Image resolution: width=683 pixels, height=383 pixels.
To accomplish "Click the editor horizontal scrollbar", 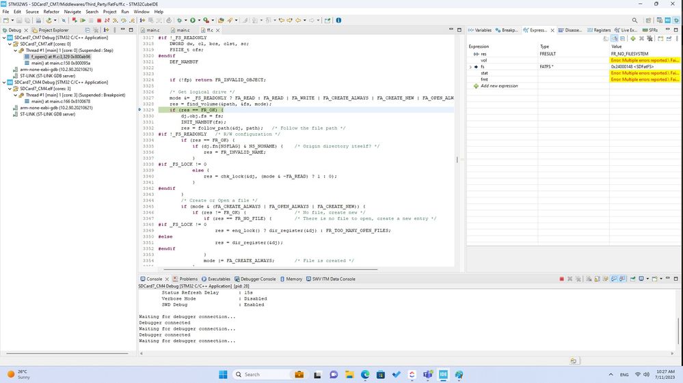I will [x=270, y=269].
